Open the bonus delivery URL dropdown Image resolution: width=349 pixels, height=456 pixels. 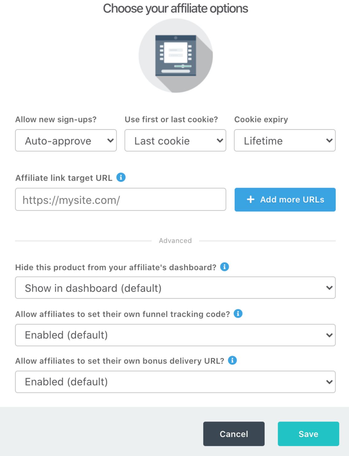175,382
